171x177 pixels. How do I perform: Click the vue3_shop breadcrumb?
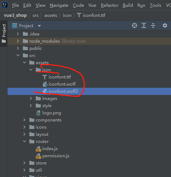(15, 15)
